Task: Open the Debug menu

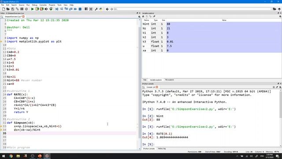Action: coord(34,5)
